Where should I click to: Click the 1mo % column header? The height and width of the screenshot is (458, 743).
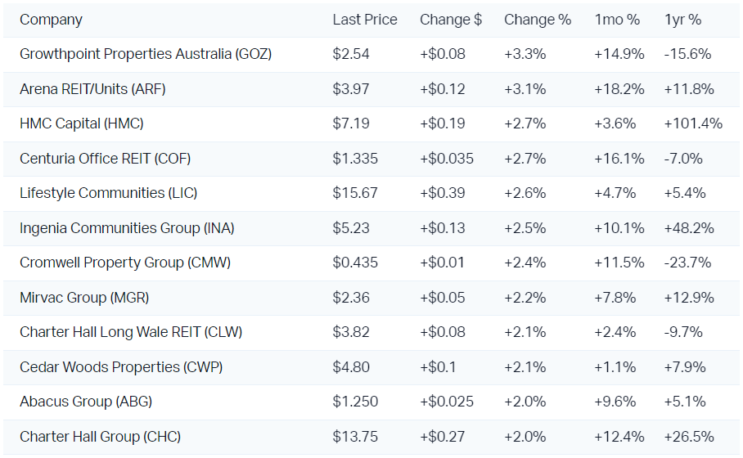click(617, 20)
